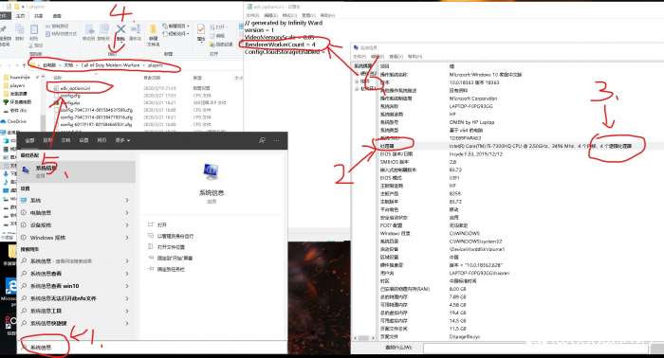The width and height of the screenshot is (664, 358).
Task: Click the horizontal scrollbar under the system info tree
Action: [x=363, y=338]
